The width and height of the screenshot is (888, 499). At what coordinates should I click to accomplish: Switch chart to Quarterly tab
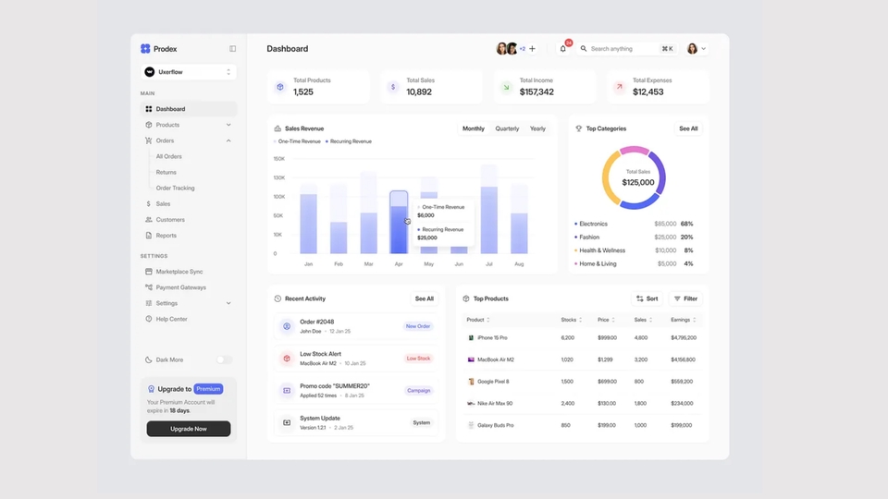click(507, 128)
